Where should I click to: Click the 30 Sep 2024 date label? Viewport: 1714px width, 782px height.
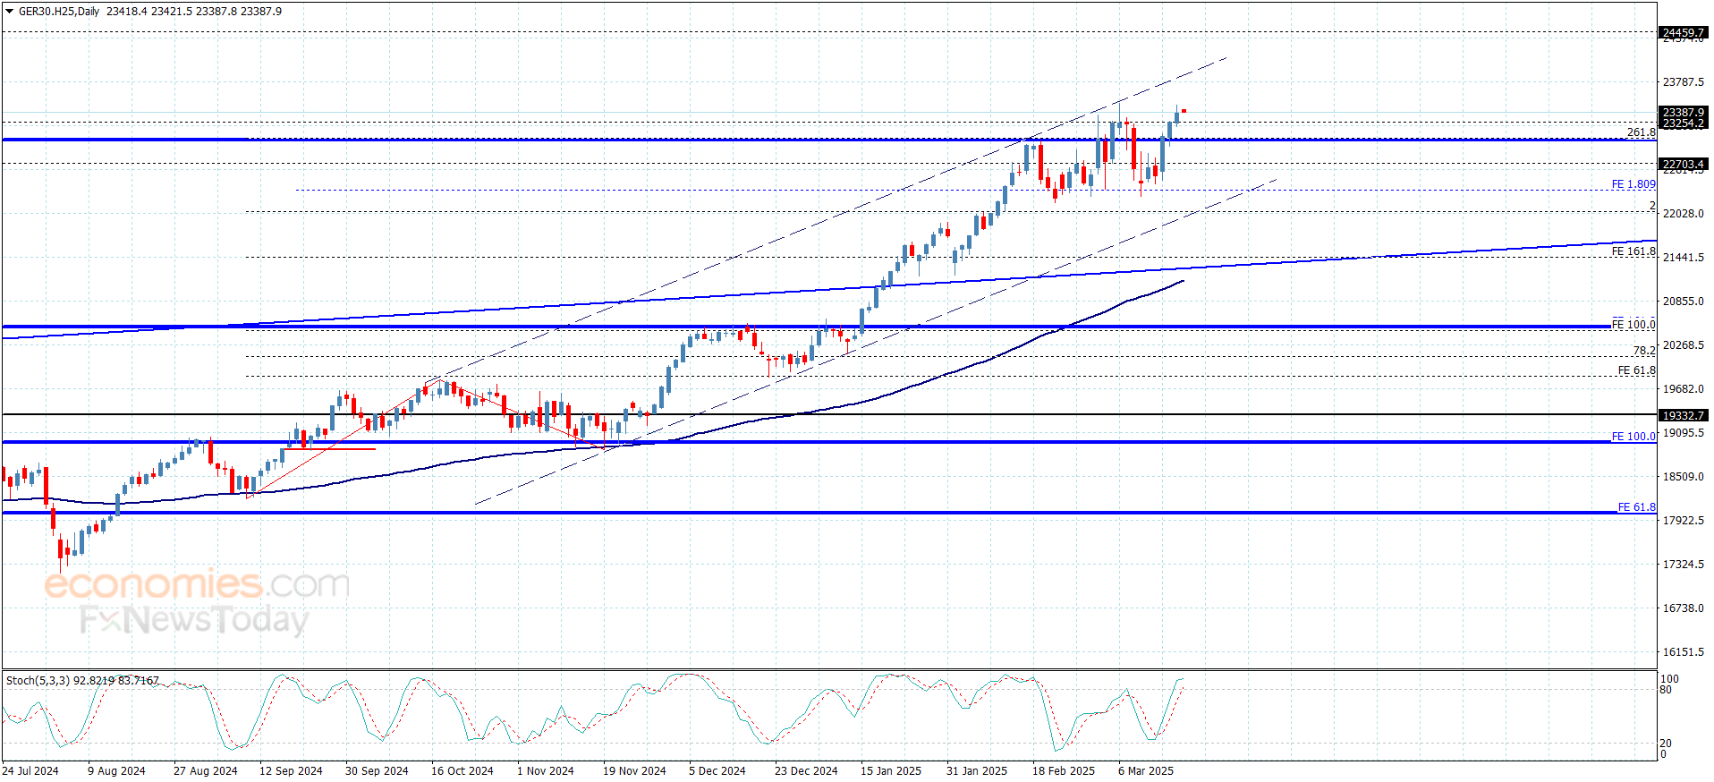pos(377,771)
